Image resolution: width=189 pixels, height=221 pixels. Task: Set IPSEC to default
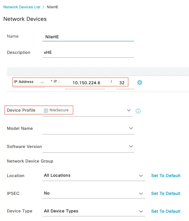coord(166,193)
